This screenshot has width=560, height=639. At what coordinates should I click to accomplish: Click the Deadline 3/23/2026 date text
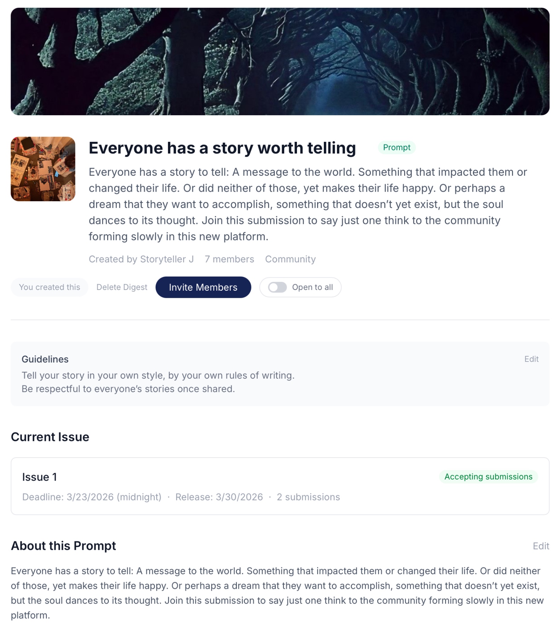(x=92, y=497)
